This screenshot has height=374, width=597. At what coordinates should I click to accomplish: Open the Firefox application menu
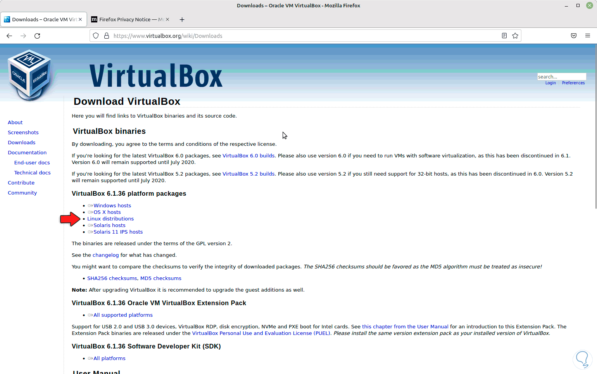tap(588, 36)
